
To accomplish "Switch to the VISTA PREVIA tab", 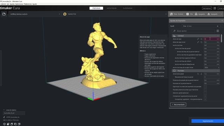I will click(112, 8).
